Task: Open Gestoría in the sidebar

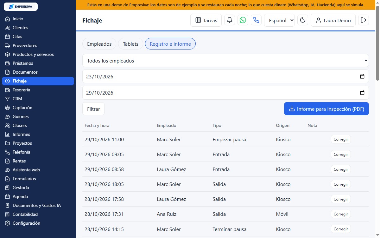Action: pos(38,188)
